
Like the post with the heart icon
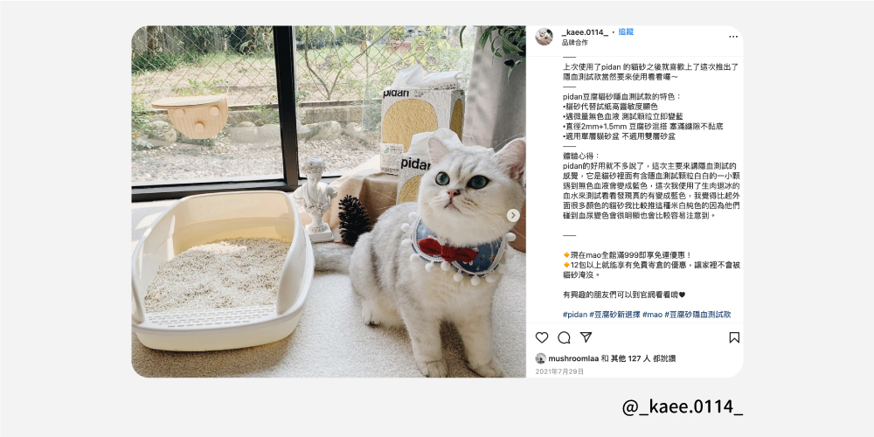542,337
